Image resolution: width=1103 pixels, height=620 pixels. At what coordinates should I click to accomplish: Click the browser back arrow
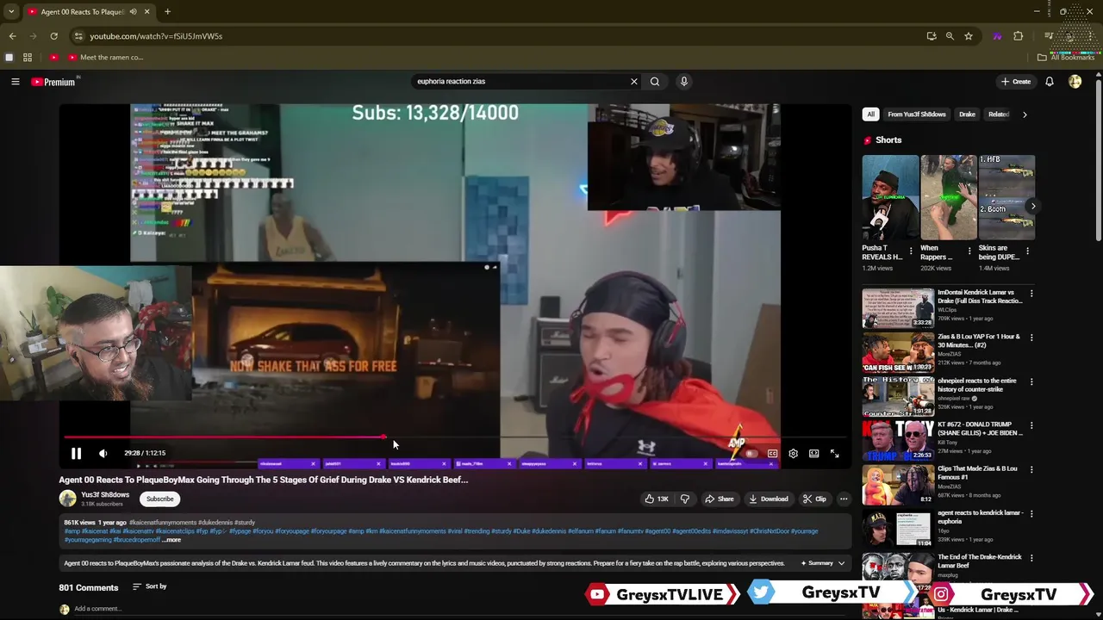(12, 36)
